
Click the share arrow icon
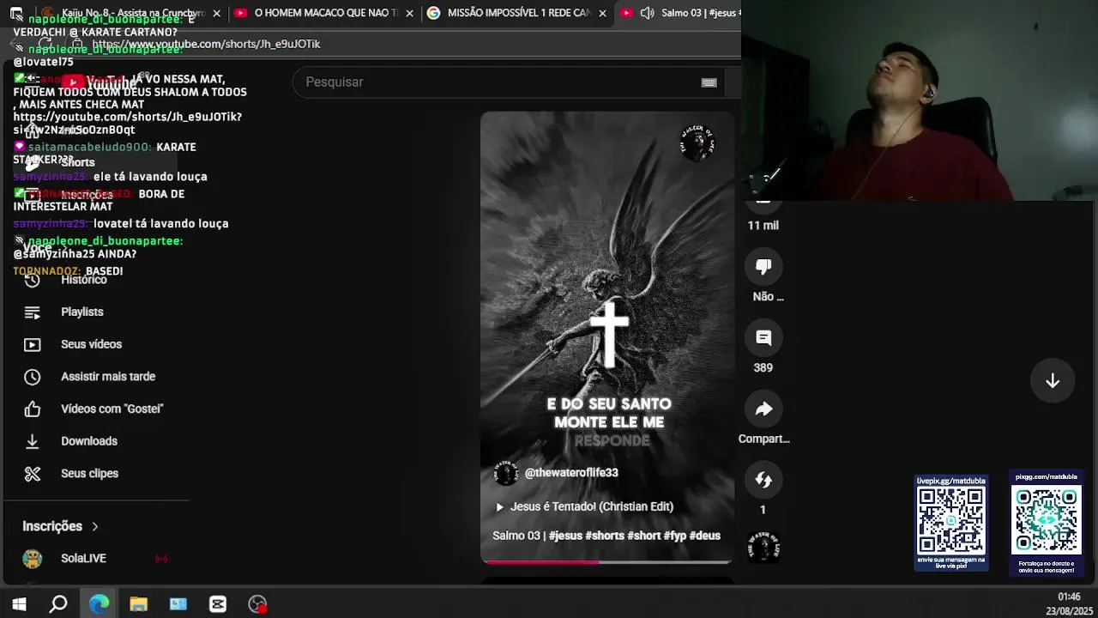click(x=763, y=409)
